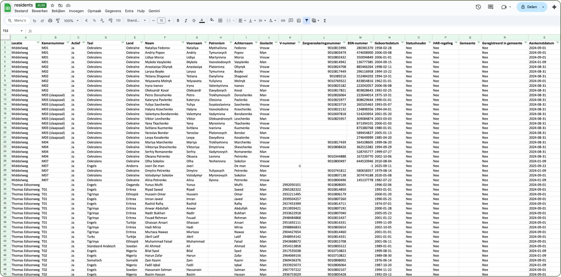561x277 pixels.
Task: Toggle bold formatting
Action: tap(178, 21)
